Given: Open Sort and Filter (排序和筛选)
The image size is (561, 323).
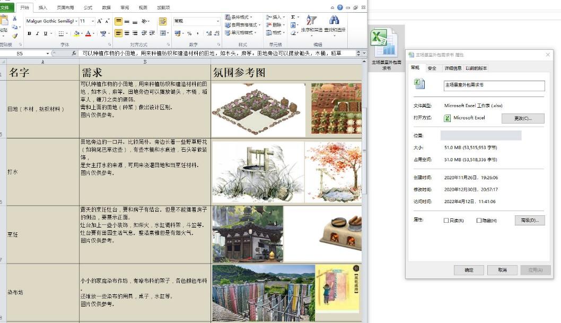Looking at the screenshot, I should (x=312, y=24).
